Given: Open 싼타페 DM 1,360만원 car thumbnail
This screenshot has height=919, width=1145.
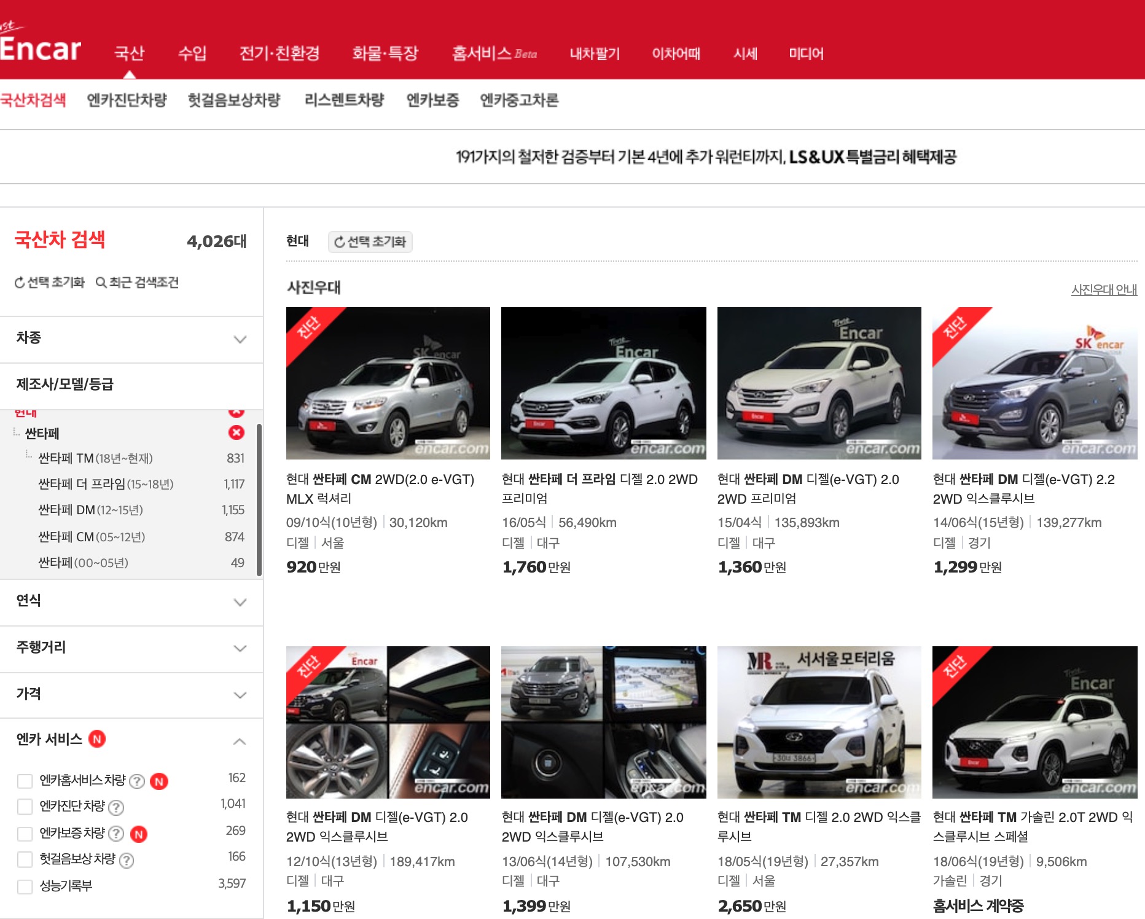Looking at the screenshot, I should pos(819,383).
